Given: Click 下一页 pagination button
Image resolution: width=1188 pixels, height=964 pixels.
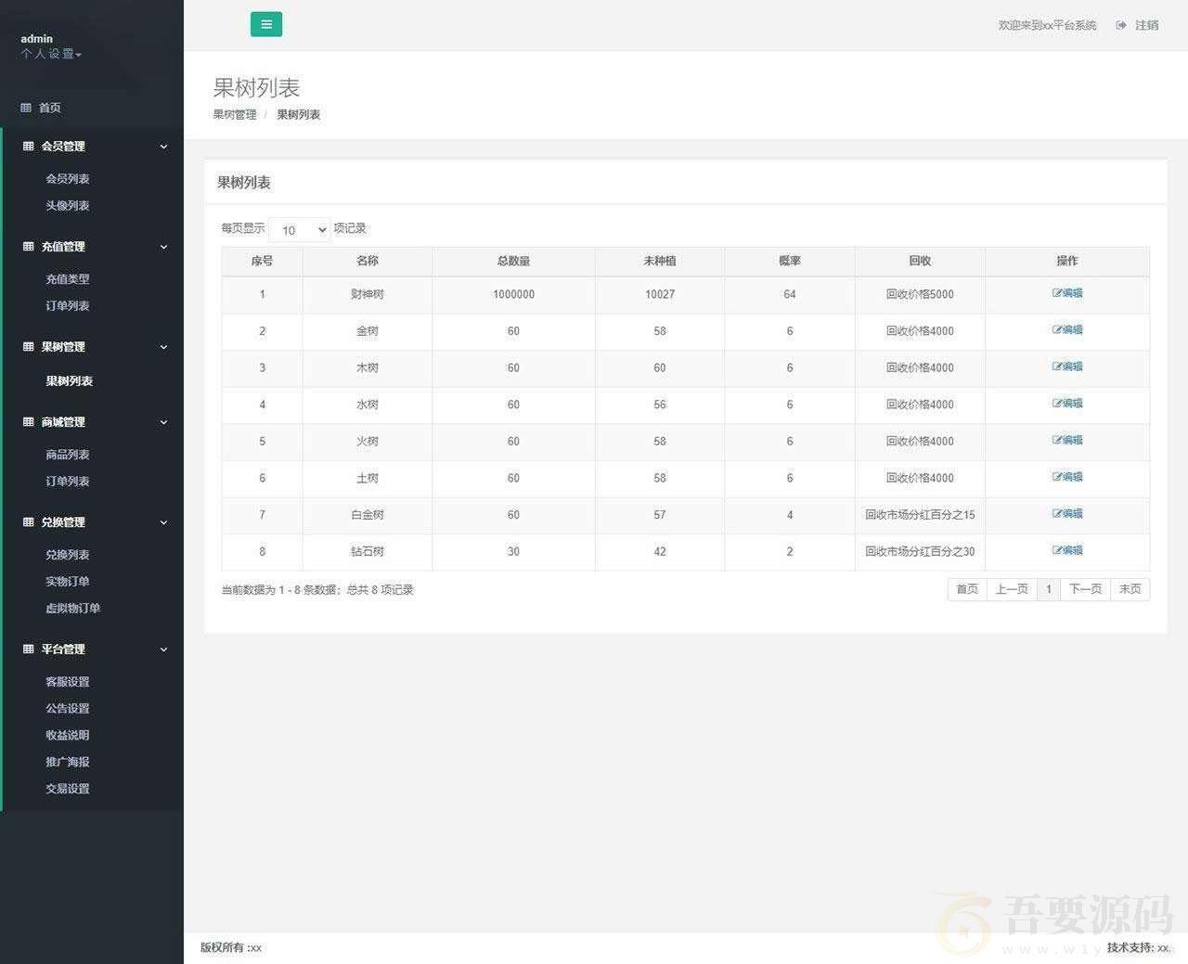Looking at the screenshot, I should coord(1085,589).
